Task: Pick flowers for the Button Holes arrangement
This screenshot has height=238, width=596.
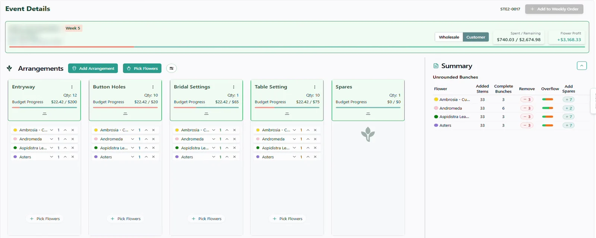Action: click(126, 219)
